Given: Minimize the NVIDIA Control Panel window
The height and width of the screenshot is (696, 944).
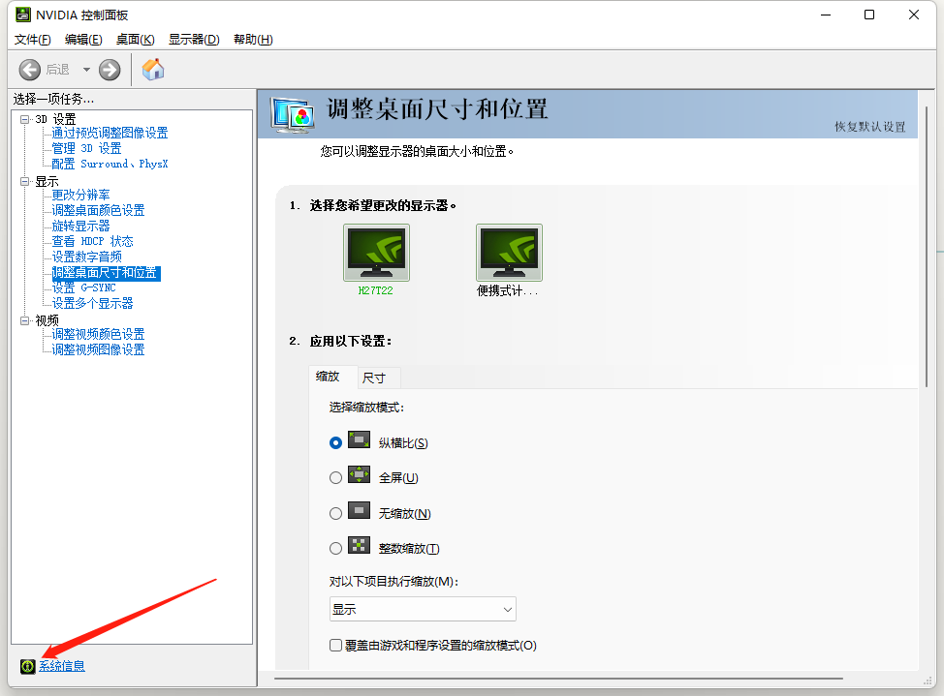Looking at the screenshot, I should click(826, 15).
